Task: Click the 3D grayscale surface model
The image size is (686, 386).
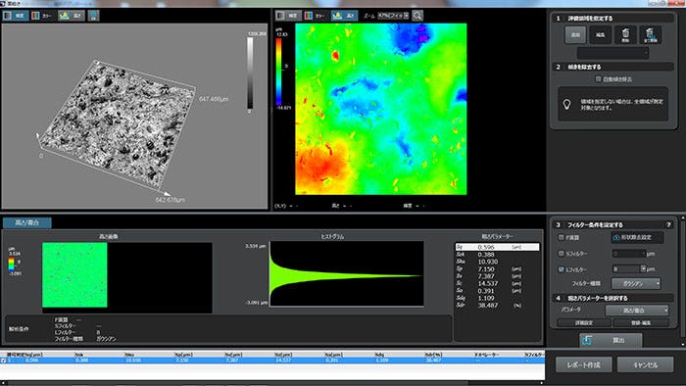Action: click(119, 126)
